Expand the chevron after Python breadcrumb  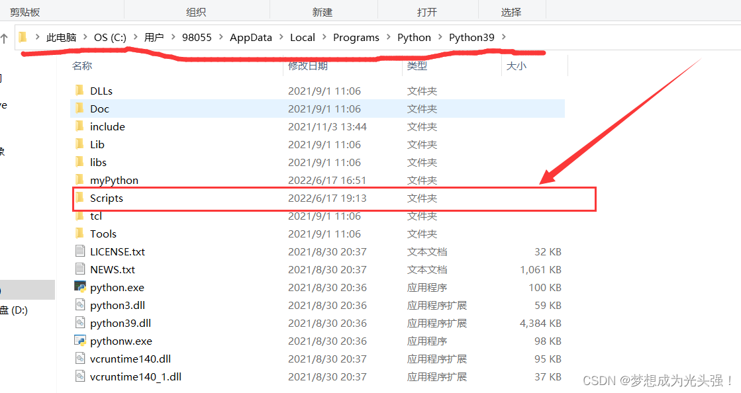(x=440, y=37)
